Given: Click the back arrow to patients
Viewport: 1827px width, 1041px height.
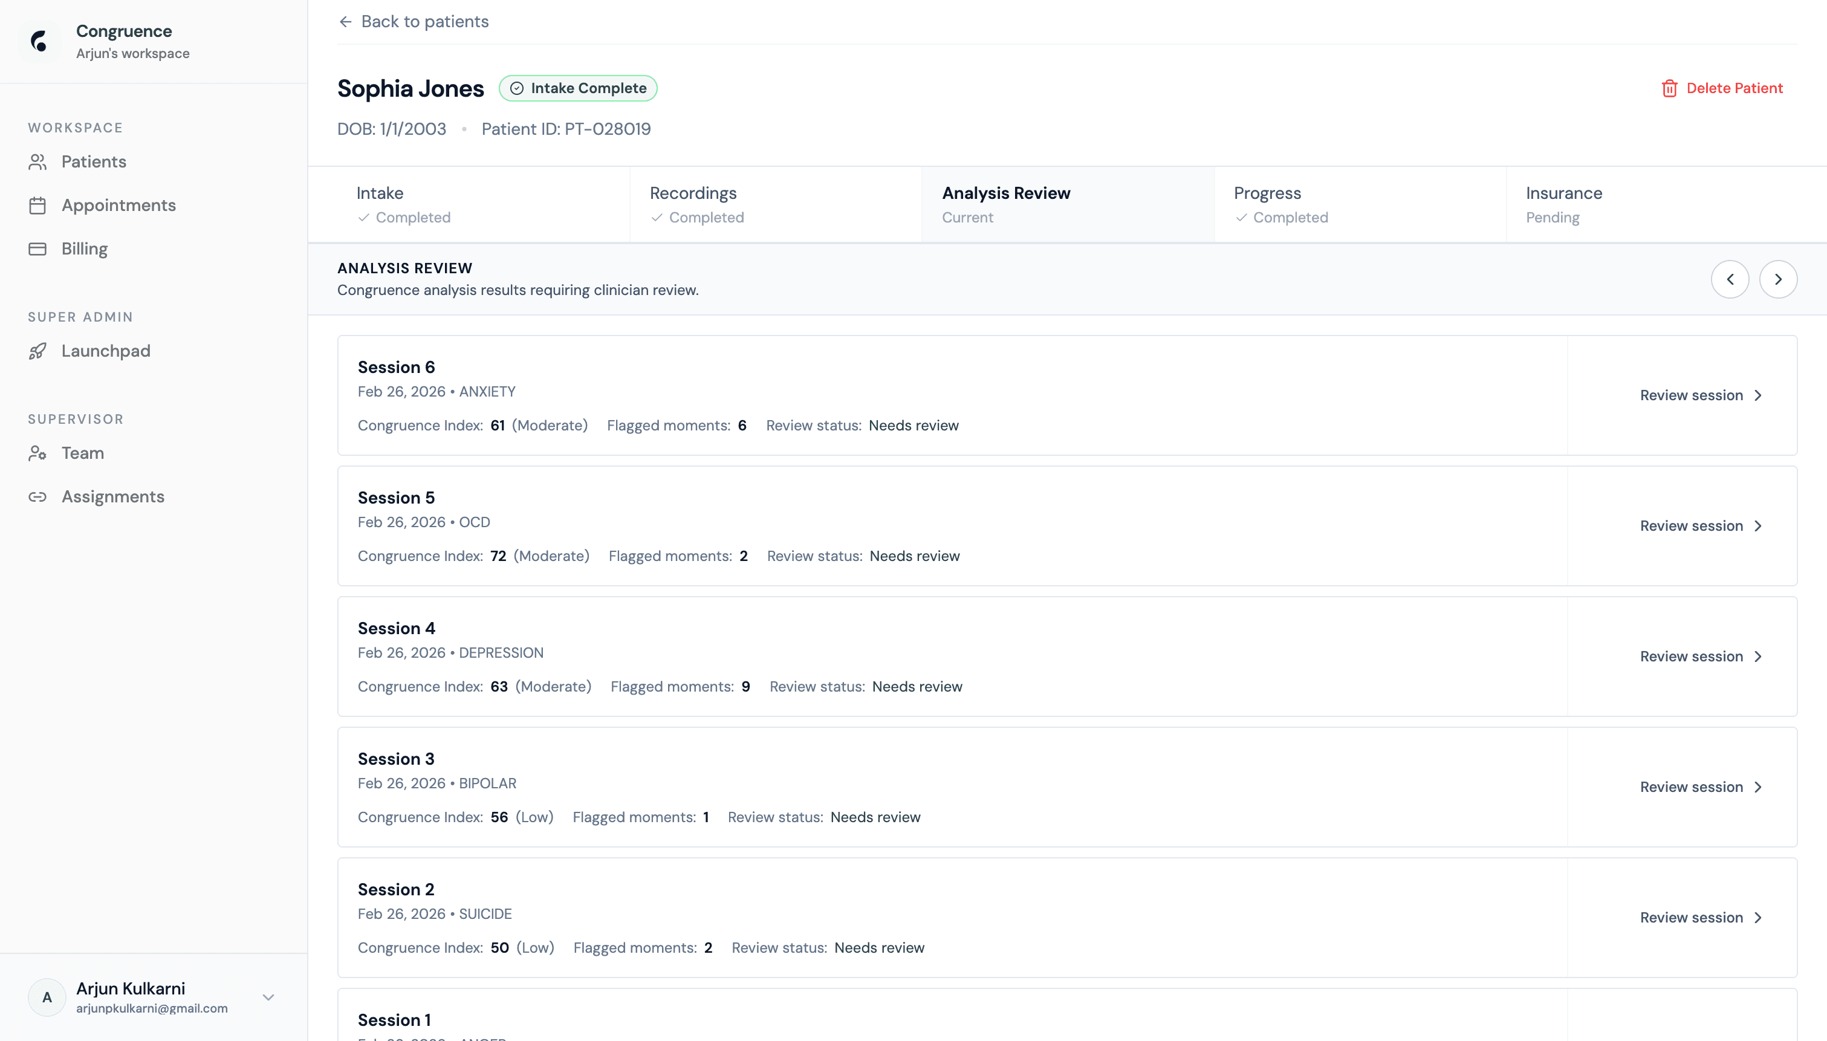Looking at the screenshot, I should coord(346,22).
